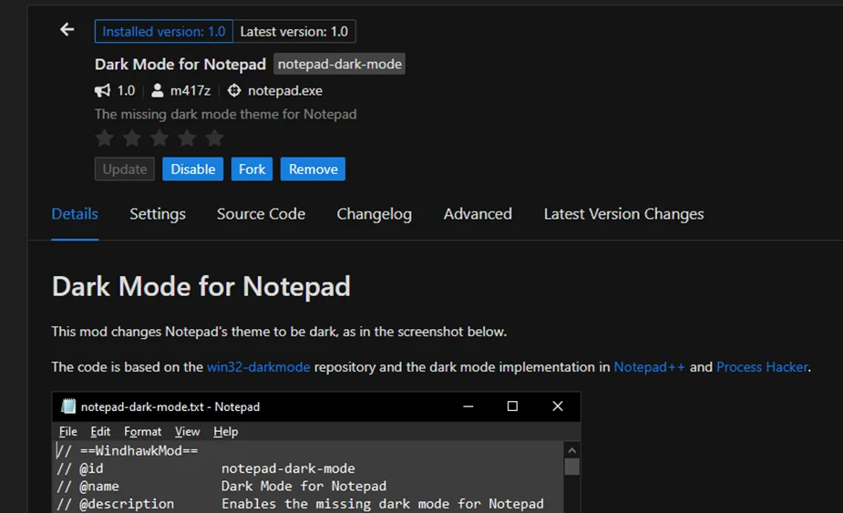
Task: Close the Notepad window in the screenshot
Action: click(x=558, y=406)
